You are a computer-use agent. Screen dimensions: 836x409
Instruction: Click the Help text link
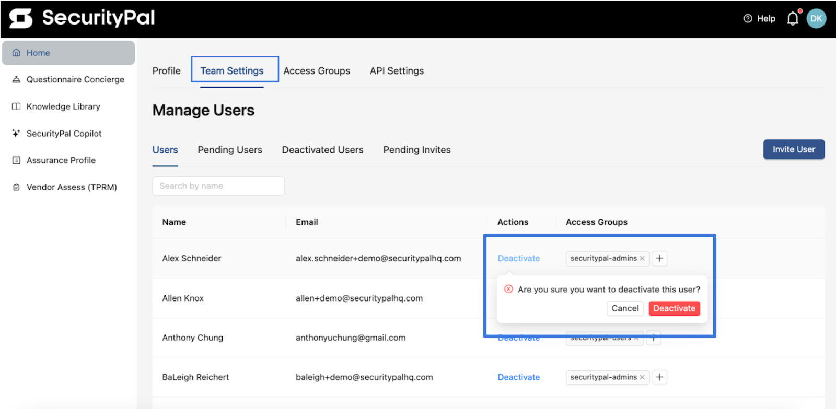(x=766, y=18)
